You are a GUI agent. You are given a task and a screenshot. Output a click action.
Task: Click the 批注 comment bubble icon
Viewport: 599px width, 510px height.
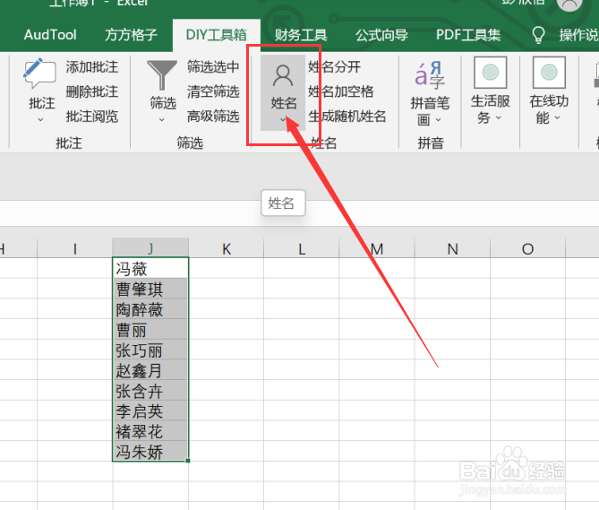pos(39,73)
